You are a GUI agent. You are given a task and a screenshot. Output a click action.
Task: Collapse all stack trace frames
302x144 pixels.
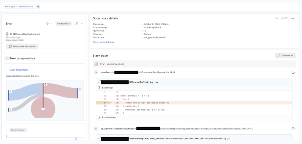pos(285,56)
